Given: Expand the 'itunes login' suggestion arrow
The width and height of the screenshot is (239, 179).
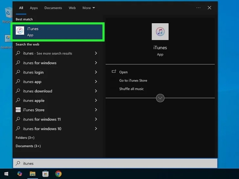Looking at the screenshot, I should (x=96, y=72).
